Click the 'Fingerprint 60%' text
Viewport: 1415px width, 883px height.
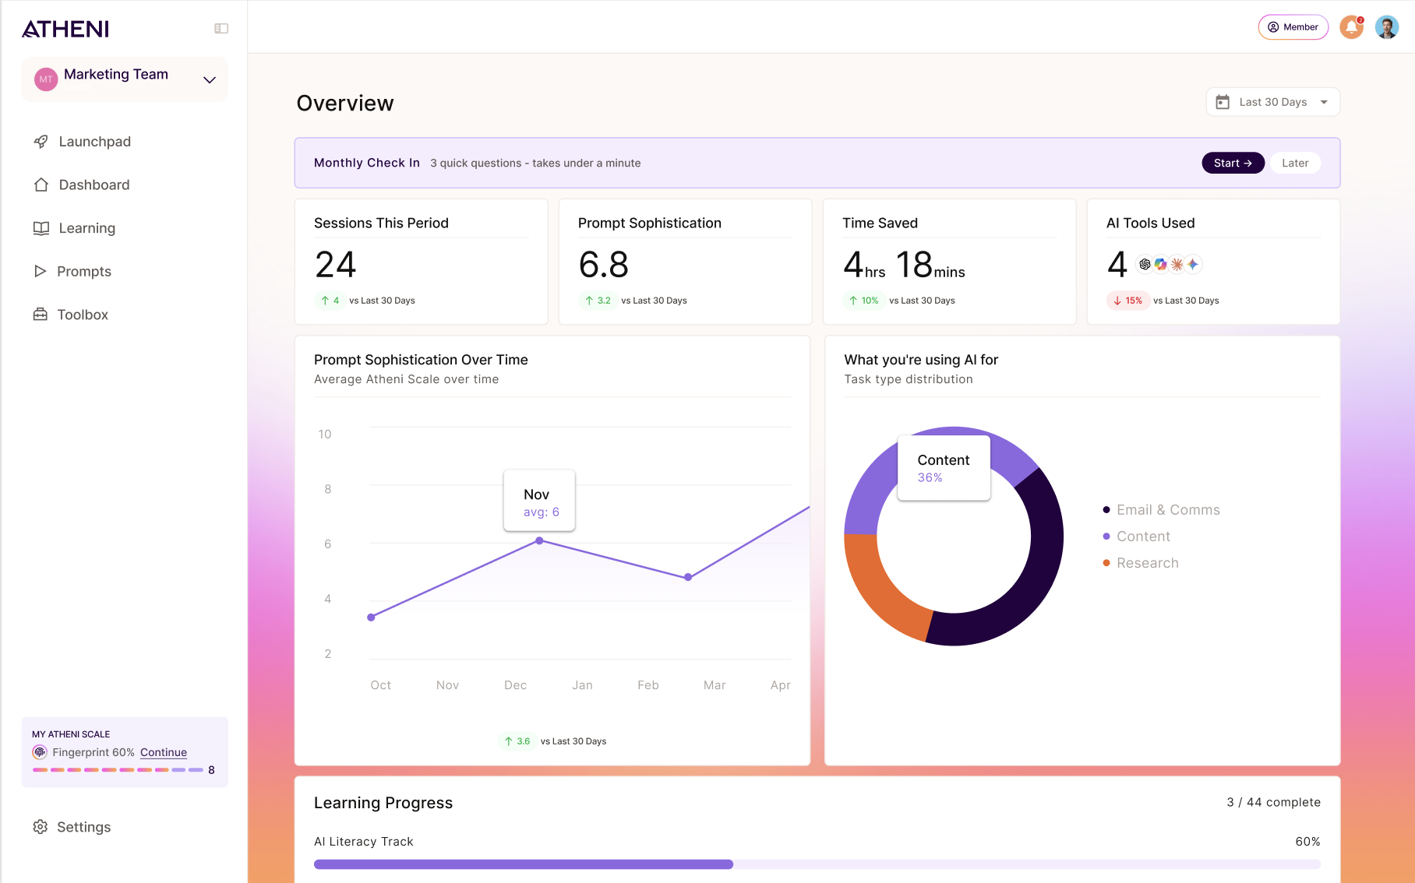pyautogui.click(x=94, y=752)
